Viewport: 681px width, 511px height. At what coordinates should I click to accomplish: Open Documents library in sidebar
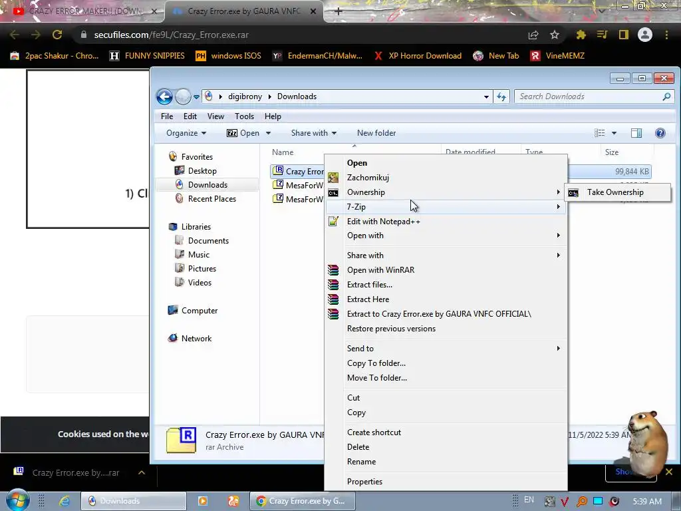click(x=208, y=241)
